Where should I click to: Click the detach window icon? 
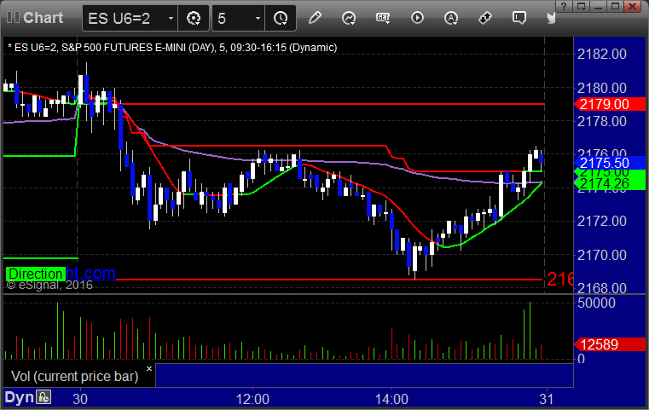pos(581,6)
